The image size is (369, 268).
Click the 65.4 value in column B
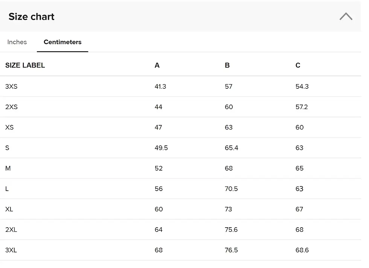coord(231,148)
